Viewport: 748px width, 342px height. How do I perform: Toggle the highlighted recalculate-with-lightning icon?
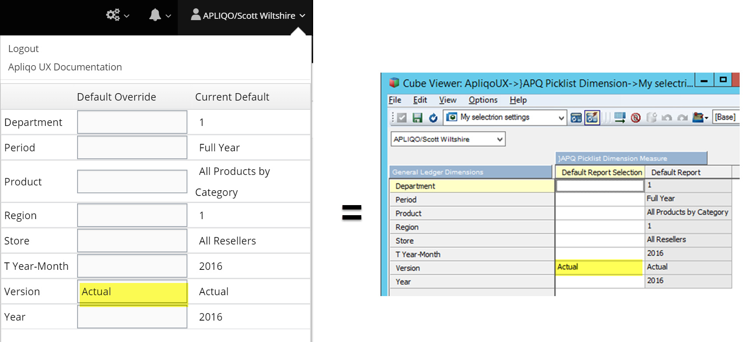coord(592,117)
